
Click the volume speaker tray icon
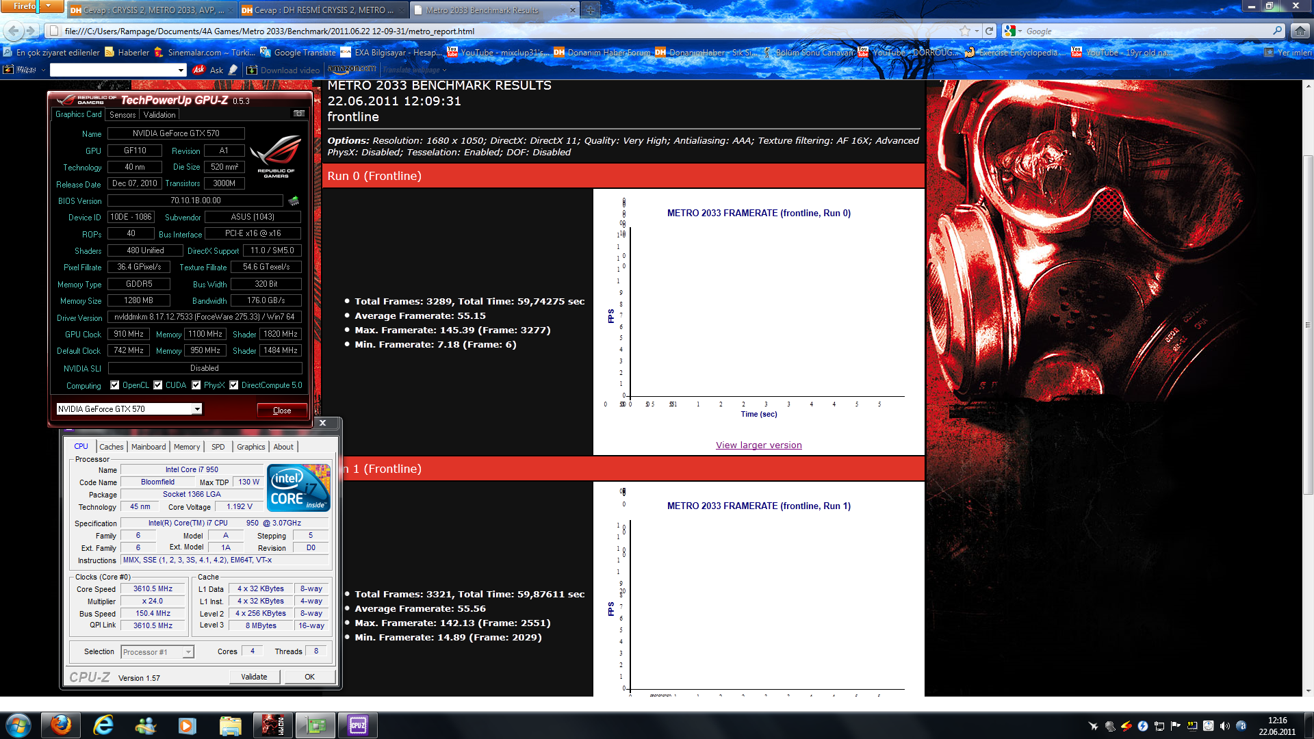click(x=1224, y=726)
